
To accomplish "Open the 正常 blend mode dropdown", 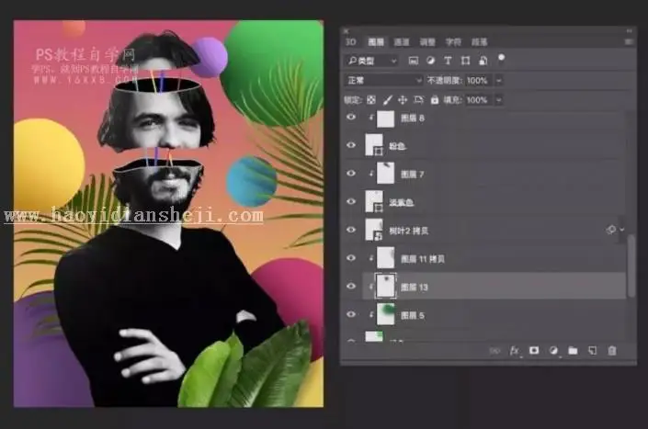I will pos(382,80).
